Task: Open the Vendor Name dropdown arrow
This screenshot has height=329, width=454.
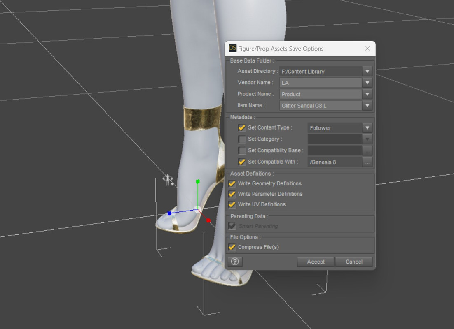Action: click(367, 83)
